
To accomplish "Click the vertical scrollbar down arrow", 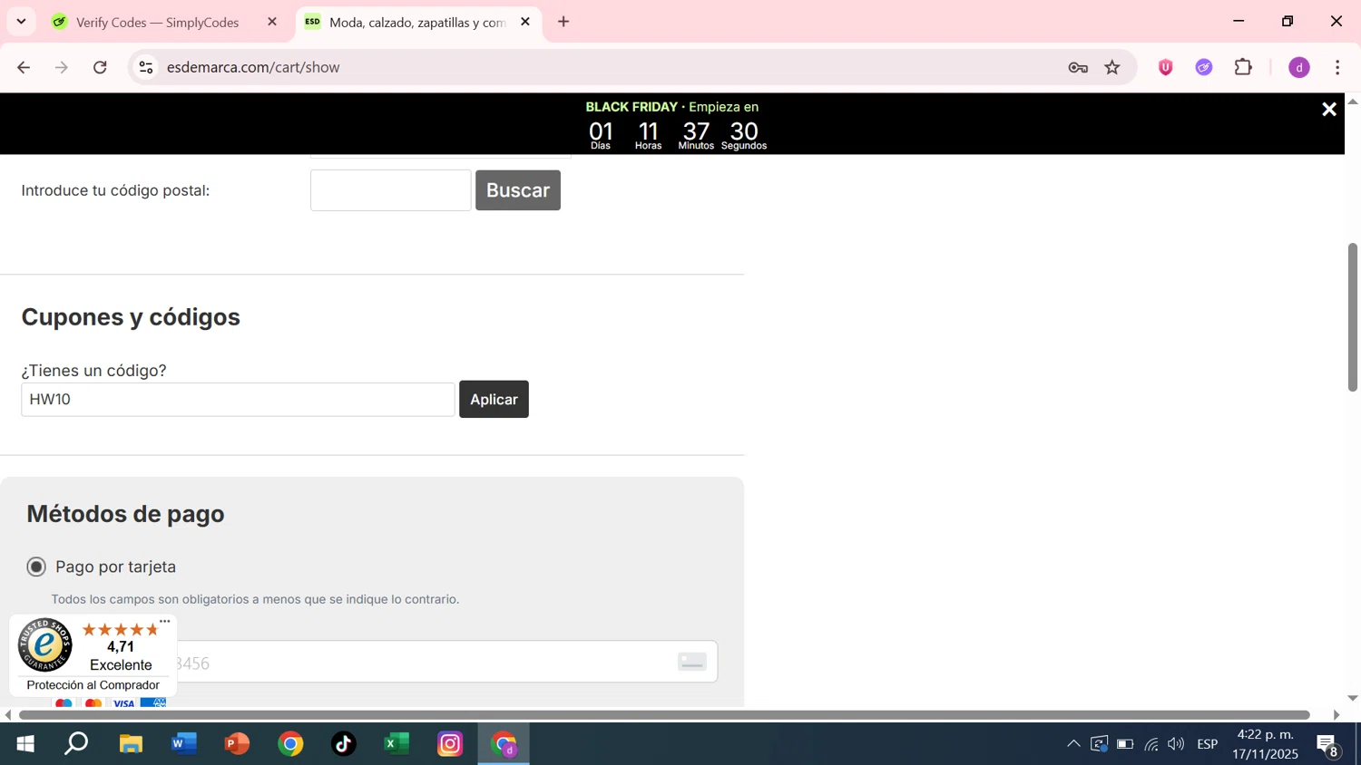I will pyautogui.click(x=1353, y=698).
